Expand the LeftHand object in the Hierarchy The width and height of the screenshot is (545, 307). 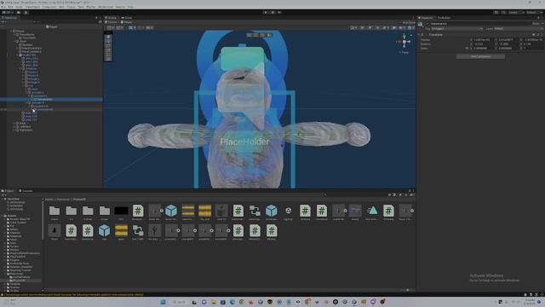click(14, 127)
